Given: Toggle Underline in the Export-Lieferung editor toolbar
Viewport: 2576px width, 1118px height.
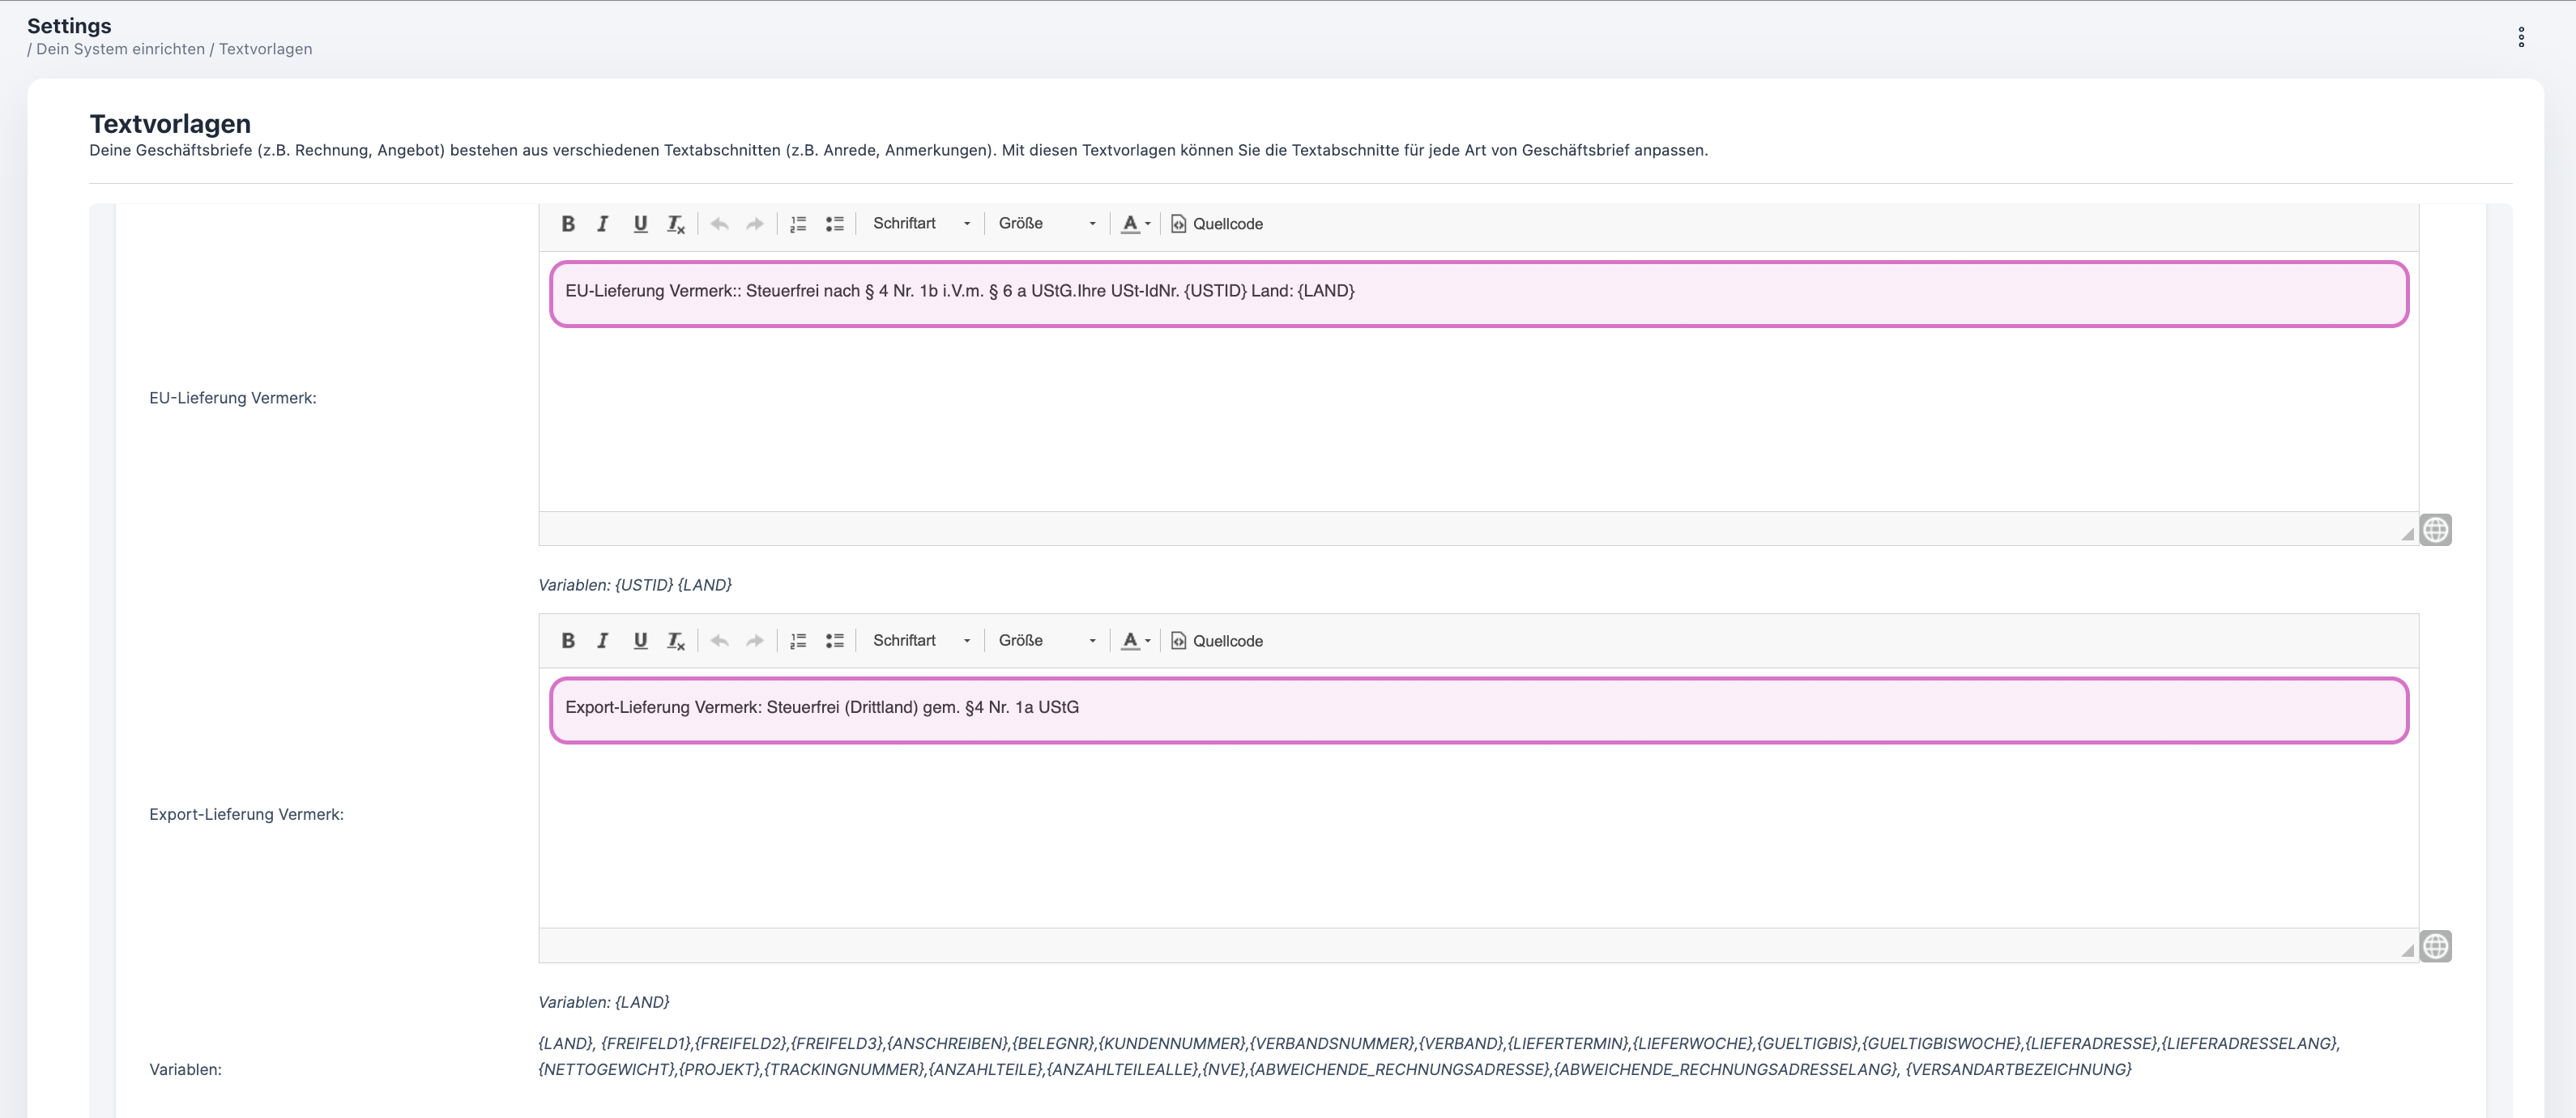Looking at the screenshot, I should pyautogui.click(x=640, y=641).
